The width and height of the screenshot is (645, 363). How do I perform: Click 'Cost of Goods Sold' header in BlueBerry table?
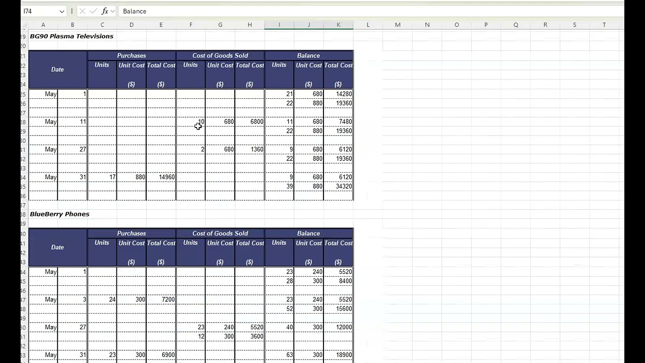click(x=220, y=233)
